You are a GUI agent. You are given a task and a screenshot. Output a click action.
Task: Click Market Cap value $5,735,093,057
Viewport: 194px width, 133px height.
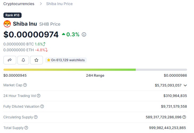tap(168, 85)
